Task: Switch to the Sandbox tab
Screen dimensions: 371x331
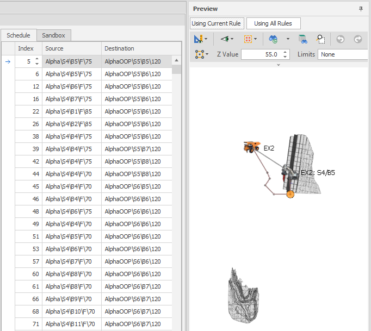Action: [x=54, y=35]
